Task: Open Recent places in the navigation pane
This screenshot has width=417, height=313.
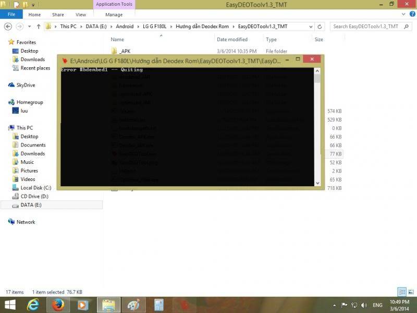Action: [x=35, y=68]
